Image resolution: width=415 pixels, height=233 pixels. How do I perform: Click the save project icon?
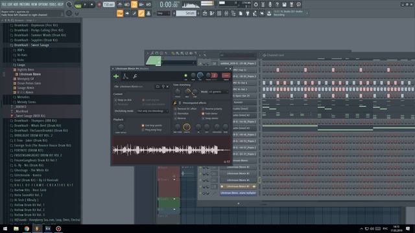click(x=284, y=5)
